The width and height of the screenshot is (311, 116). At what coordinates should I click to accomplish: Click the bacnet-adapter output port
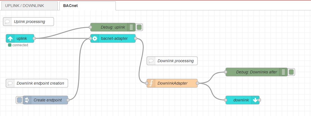pyautogui.click(x=135, y=38)
